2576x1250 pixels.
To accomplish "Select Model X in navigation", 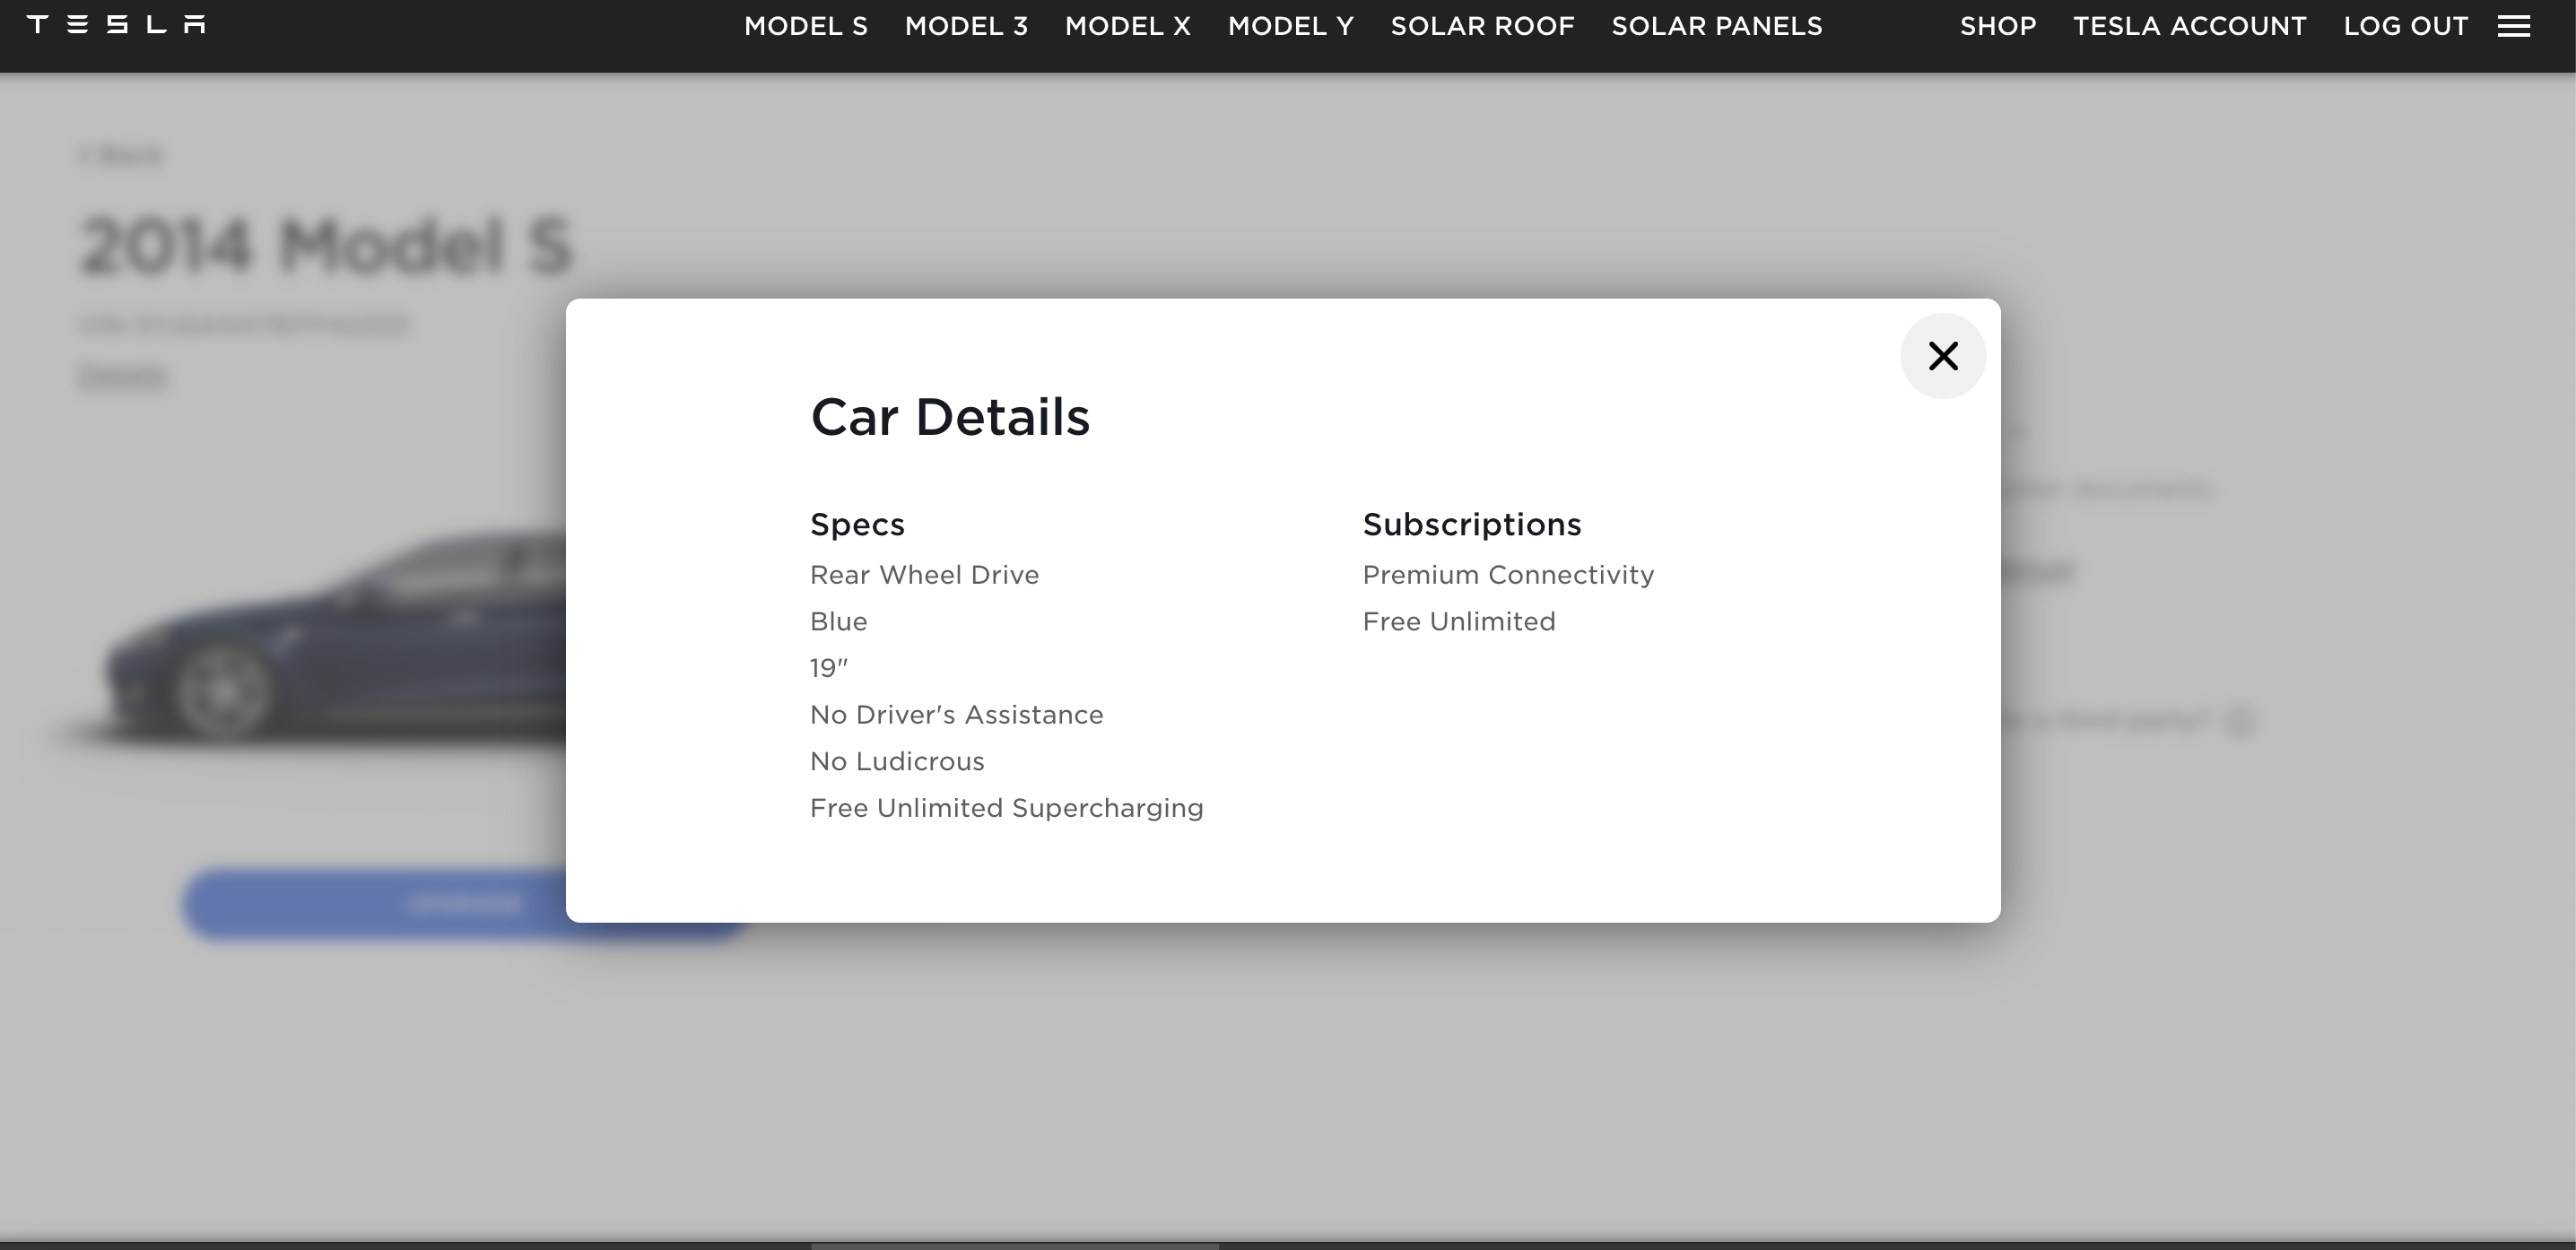I will point(1127,27).
